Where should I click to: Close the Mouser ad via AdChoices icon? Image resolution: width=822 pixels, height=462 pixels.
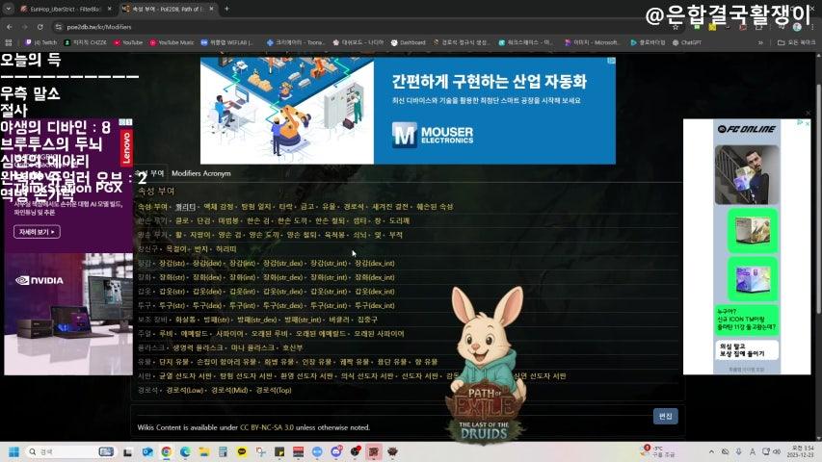coord(611,62)
